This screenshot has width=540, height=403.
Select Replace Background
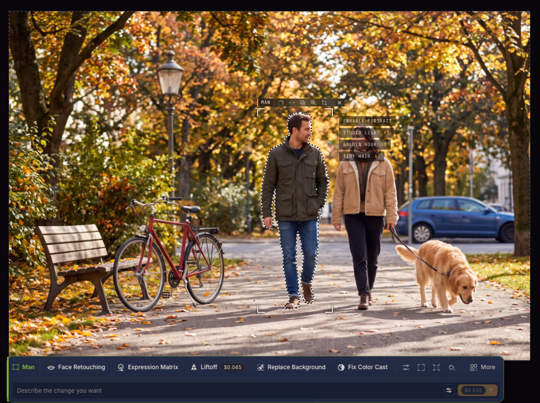(x=291, y=367)
